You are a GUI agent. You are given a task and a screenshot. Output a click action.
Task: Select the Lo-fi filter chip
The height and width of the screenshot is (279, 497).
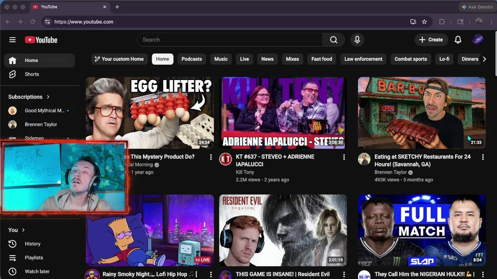[444, 59]
